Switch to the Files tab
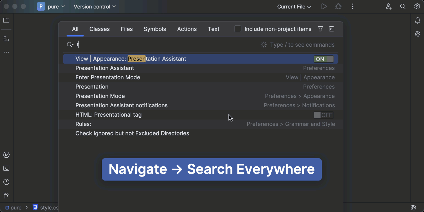 tap(127, 29)
